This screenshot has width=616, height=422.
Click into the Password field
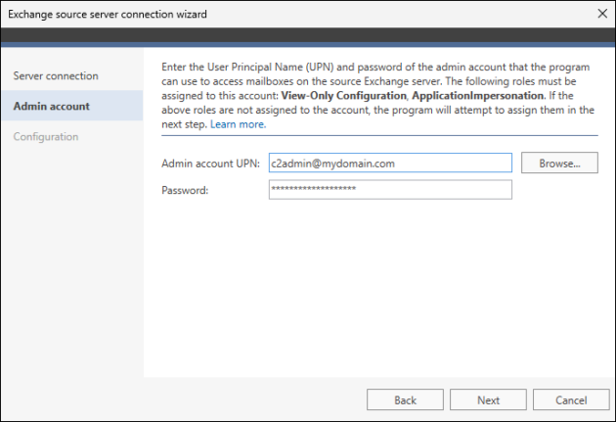point(390,190)
